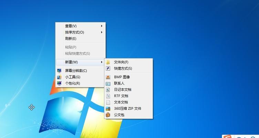
Task: Create a new 文件夹(F) folder
Action: pos(128,62)
